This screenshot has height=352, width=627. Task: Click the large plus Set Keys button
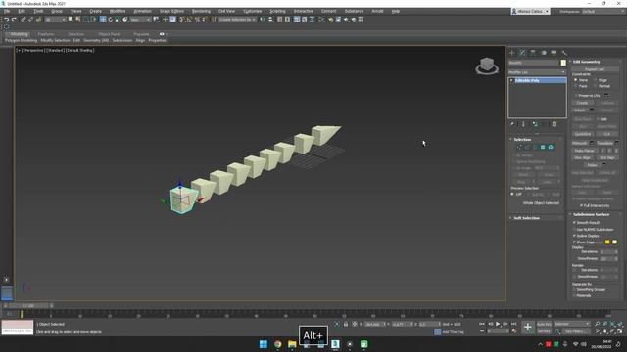[x=527, y=328]
